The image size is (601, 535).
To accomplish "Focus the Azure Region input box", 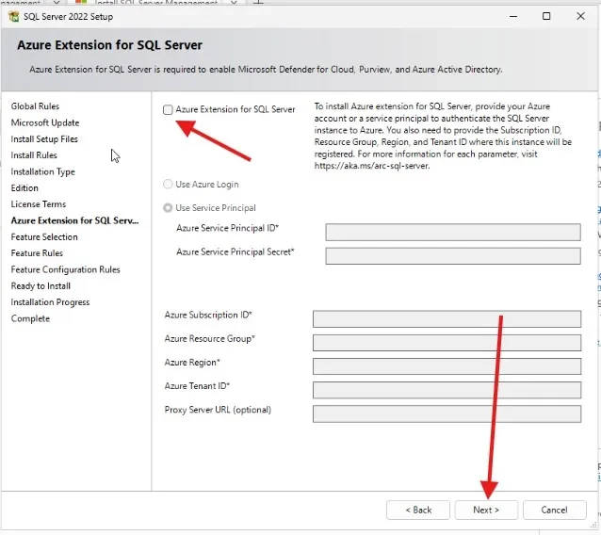I will [x=447, y=365].
